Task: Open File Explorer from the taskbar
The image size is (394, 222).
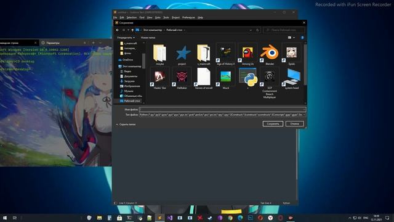Action: (x=100, y=218)
